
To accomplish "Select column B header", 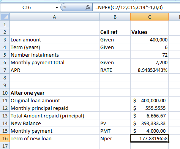I will click(x=115, y=17).
